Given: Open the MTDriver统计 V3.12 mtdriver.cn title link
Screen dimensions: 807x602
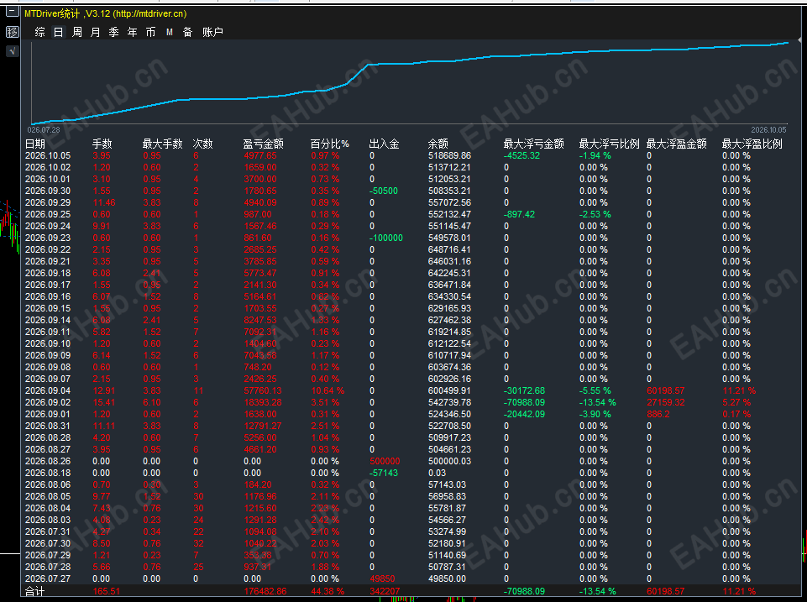Looking at the screenshot, I should coord(106,14).
